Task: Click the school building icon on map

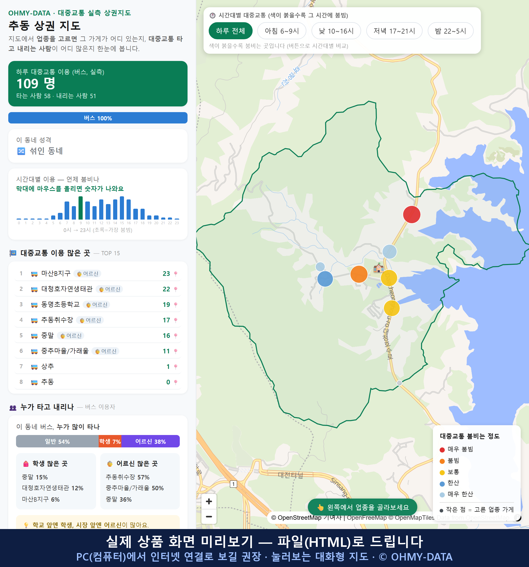Action: pyautogui.click(x=378, y=268)
